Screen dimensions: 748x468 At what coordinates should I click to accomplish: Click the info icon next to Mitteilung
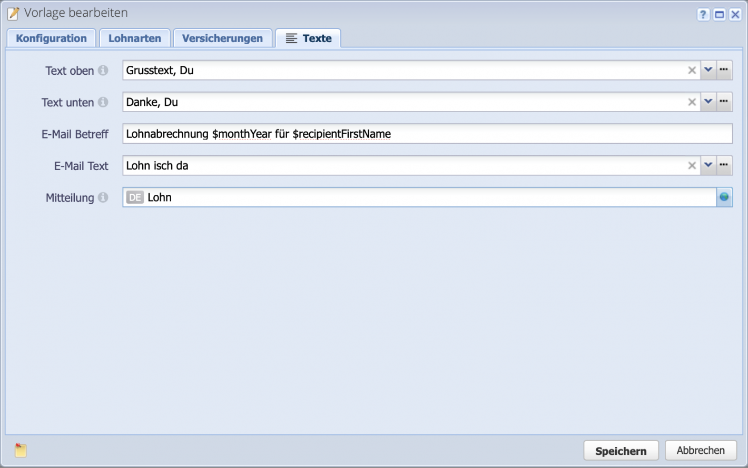click(x=103, y=197)
